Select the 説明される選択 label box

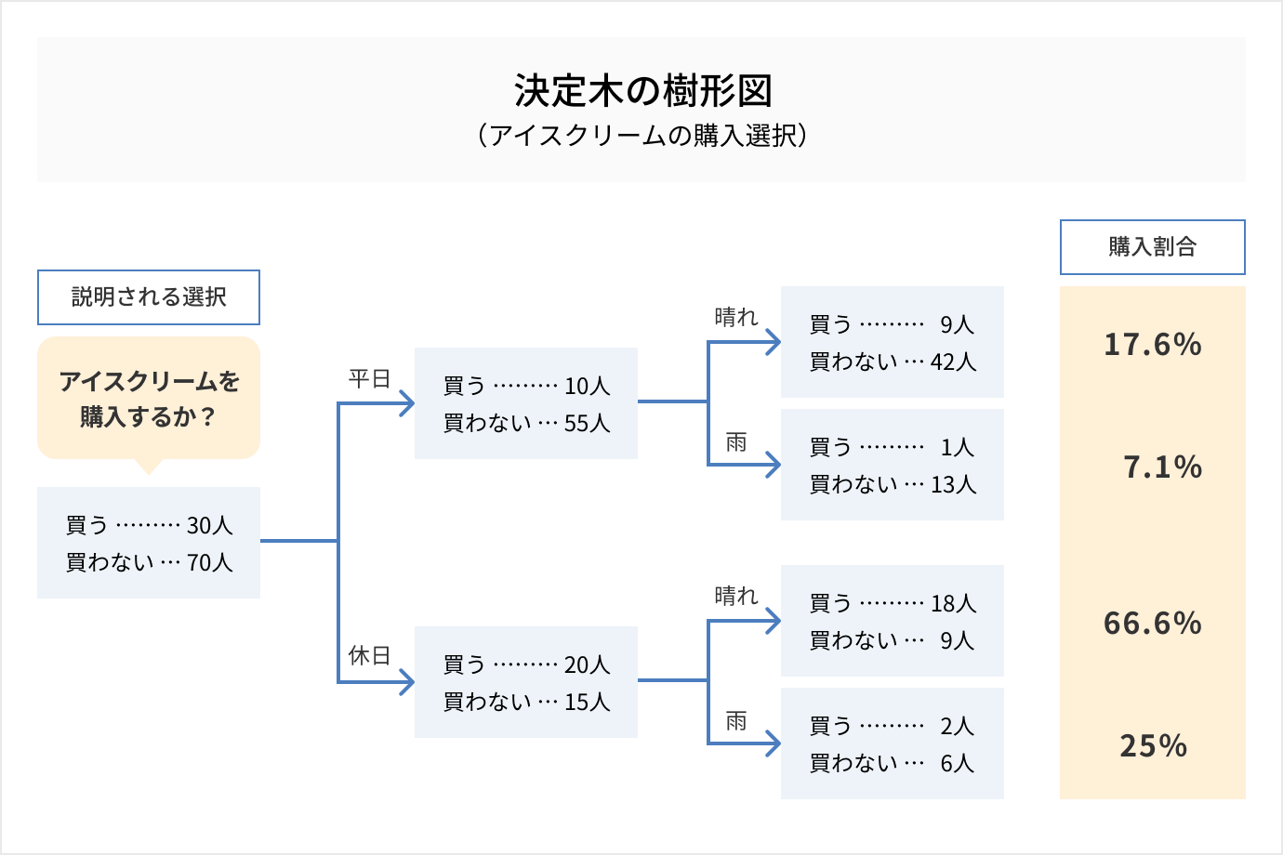(149, 297)
